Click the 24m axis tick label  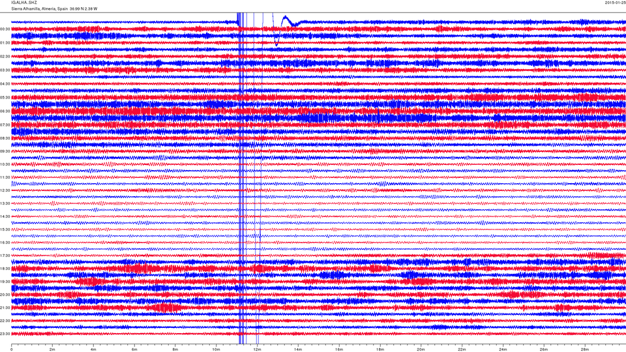[x=503, y=349]
